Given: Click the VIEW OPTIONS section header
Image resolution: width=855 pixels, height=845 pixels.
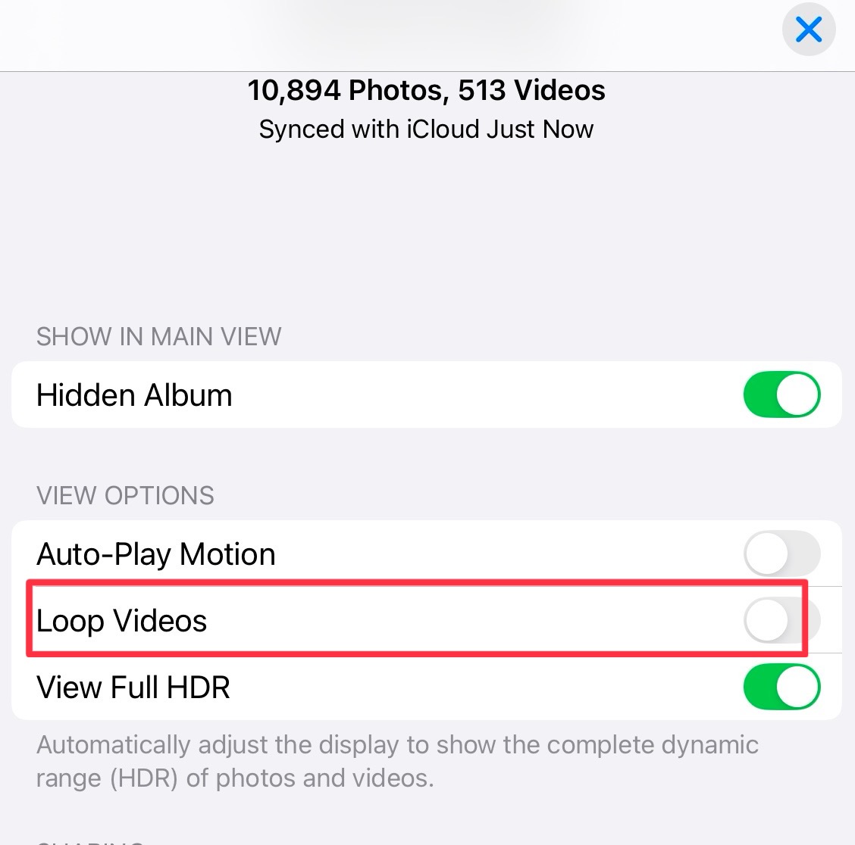Looking at the screenshot, I should tap(125, 496).
